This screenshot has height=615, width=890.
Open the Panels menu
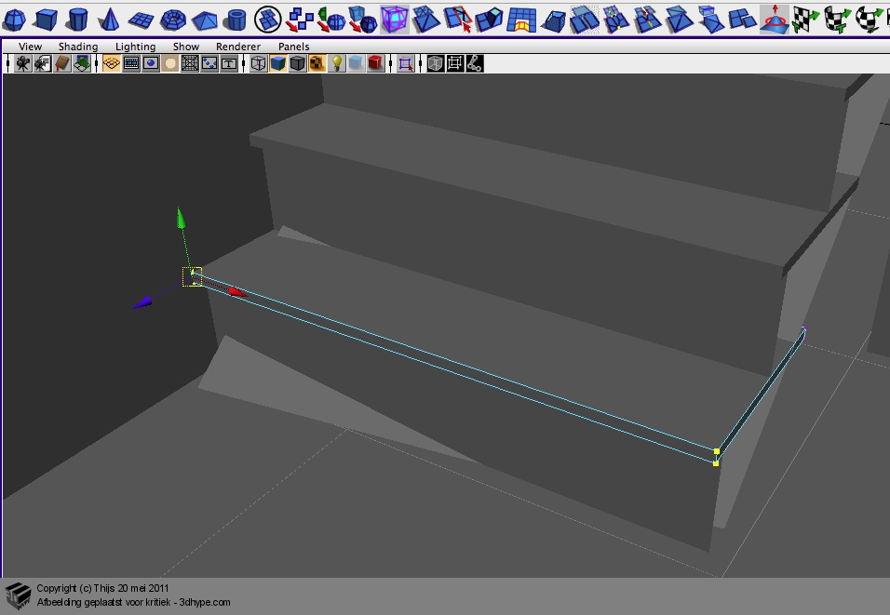[294, 47]
